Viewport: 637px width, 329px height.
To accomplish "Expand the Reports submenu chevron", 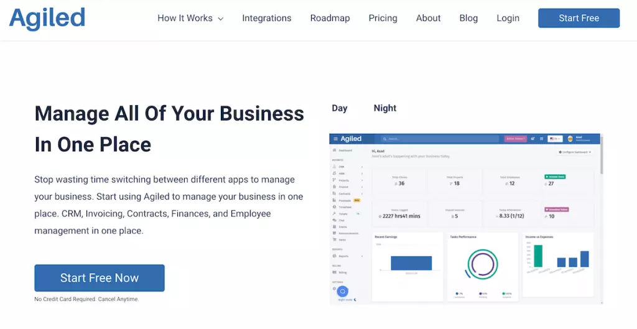I will click(x=362, y=256).
